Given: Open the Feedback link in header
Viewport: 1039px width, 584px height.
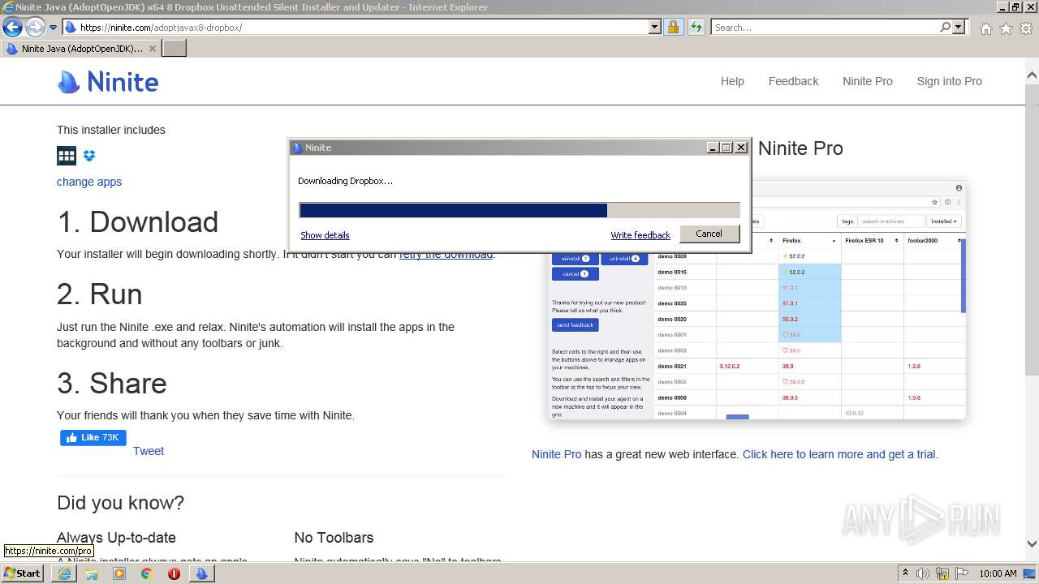Looking at the screenshot, I should point(793,81).
